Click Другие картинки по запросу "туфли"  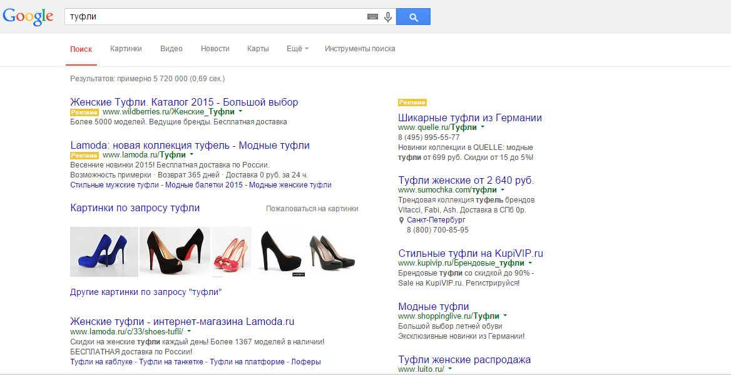[146, 292]
